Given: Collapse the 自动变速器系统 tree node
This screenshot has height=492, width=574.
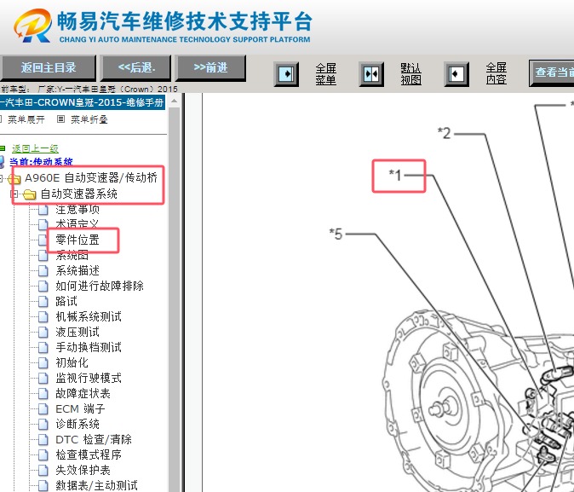Looking at the screenshot, I should click(14, 194).
